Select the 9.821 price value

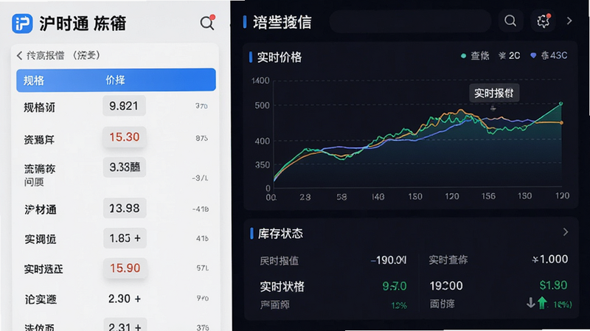[124, 105]
